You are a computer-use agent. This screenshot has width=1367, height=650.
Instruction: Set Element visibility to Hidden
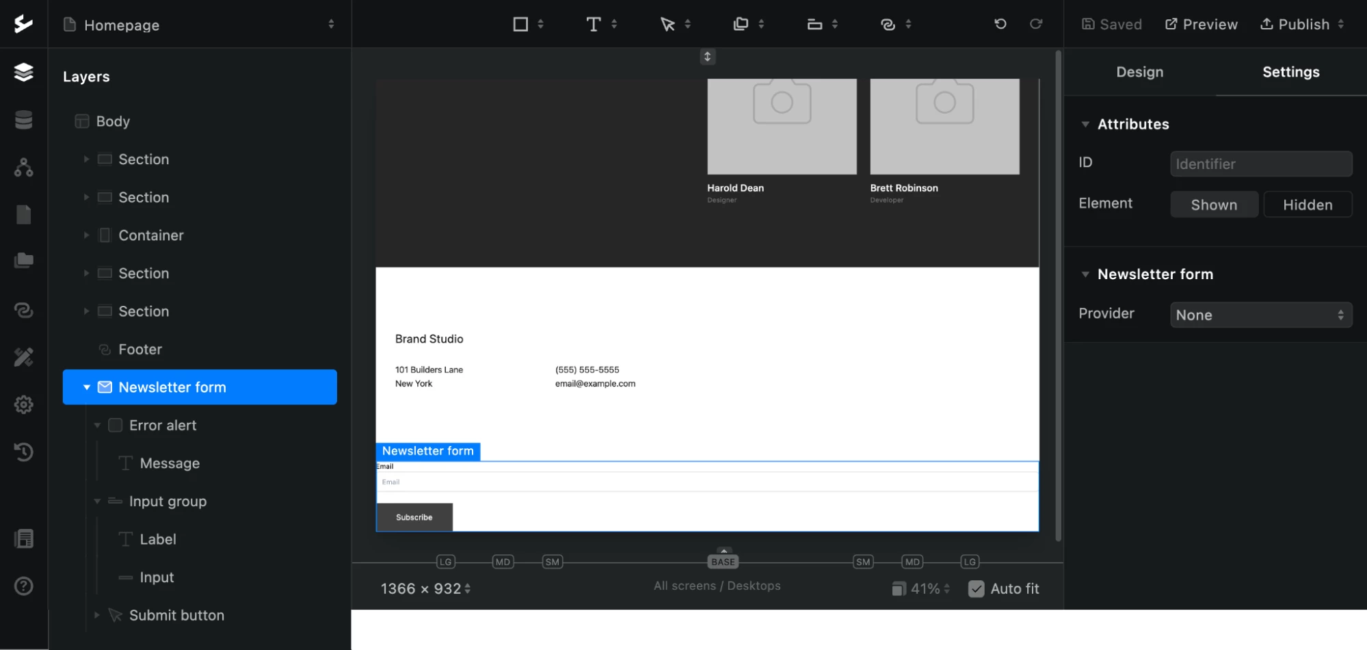1307,205
